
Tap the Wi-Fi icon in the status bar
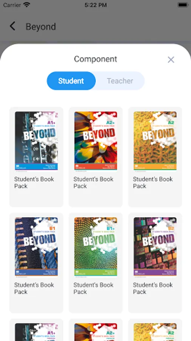(27, 5)
